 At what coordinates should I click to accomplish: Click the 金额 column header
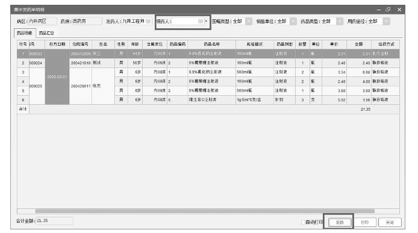359,45
